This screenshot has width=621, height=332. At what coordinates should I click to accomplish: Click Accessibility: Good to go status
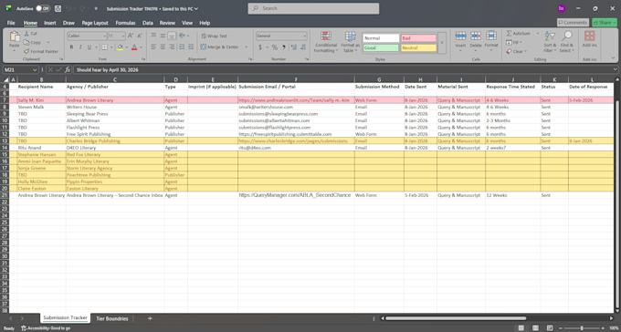coord(46,328)
